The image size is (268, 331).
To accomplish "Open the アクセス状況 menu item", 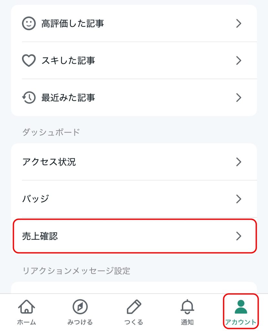I will point(134,162).
